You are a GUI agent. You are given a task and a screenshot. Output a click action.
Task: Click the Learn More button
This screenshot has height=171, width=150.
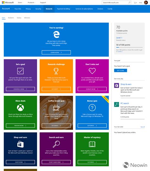(x=56, y=52)
